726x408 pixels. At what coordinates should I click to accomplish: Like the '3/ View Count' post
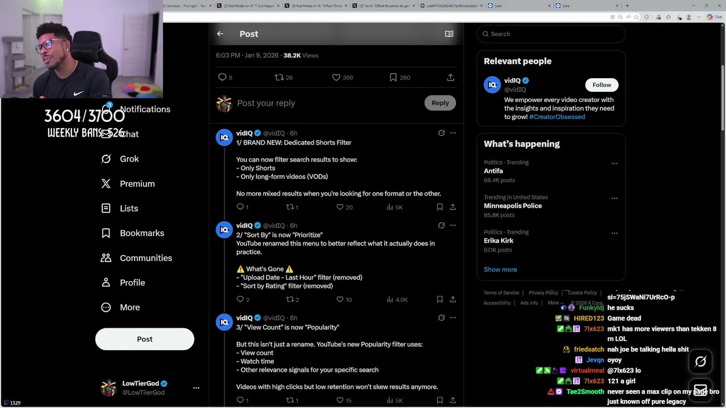(340, 400)
